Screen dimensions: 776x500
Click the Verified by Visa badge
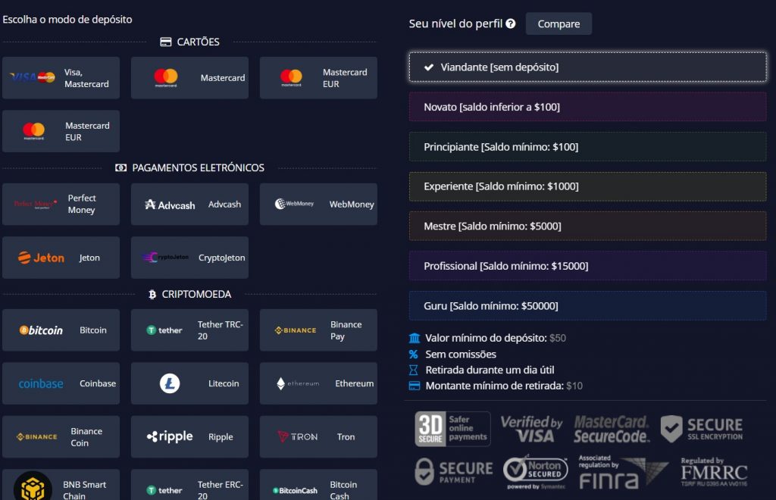pyautogui.click(x=531, y=429)
